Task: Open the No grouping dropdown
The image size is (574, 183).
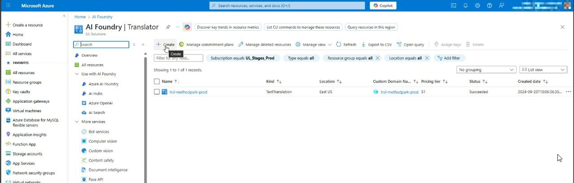Action: pos(487,70)
